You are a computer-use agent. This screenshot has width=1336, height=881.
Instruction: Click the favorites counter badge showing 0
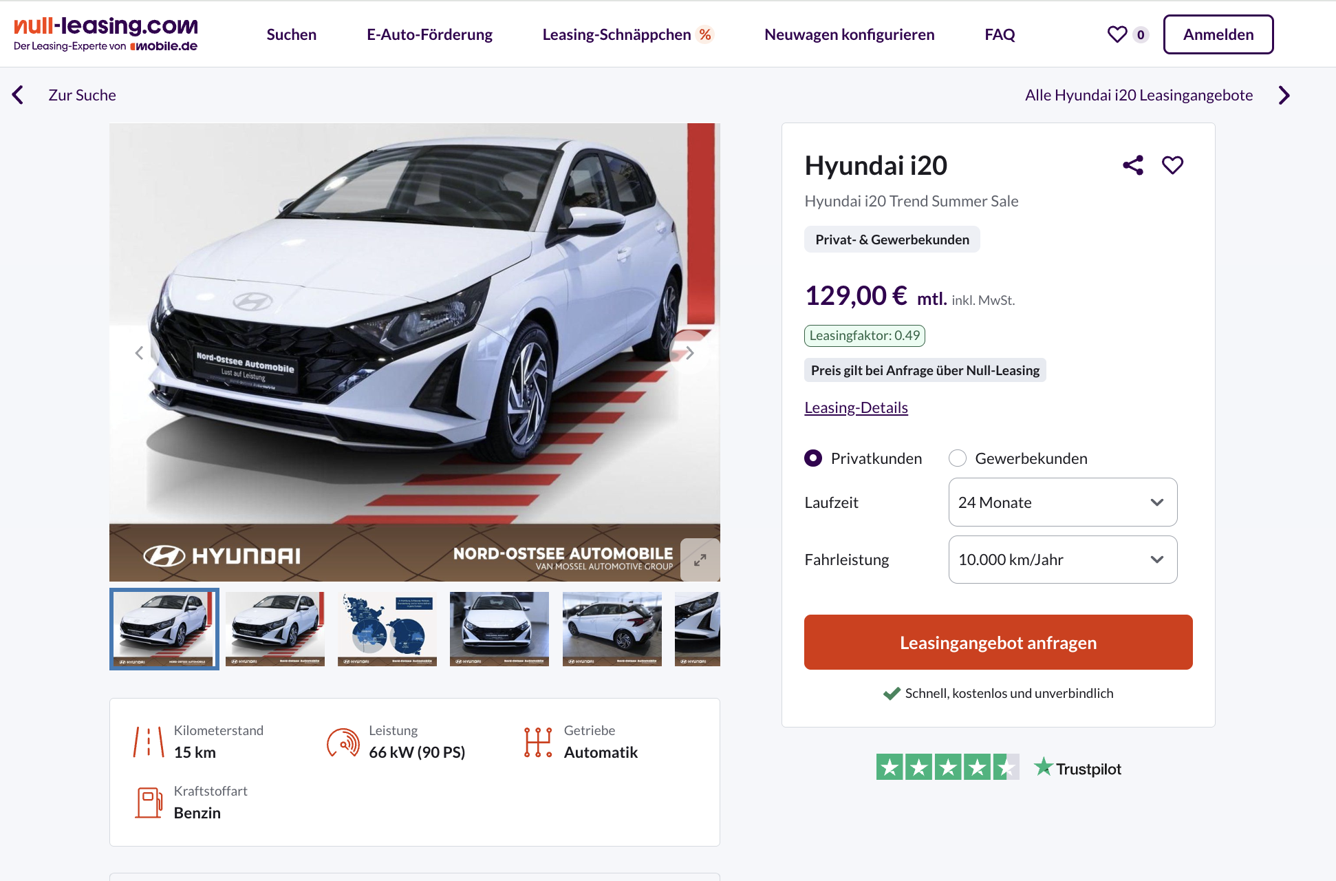coord(1141,34)
